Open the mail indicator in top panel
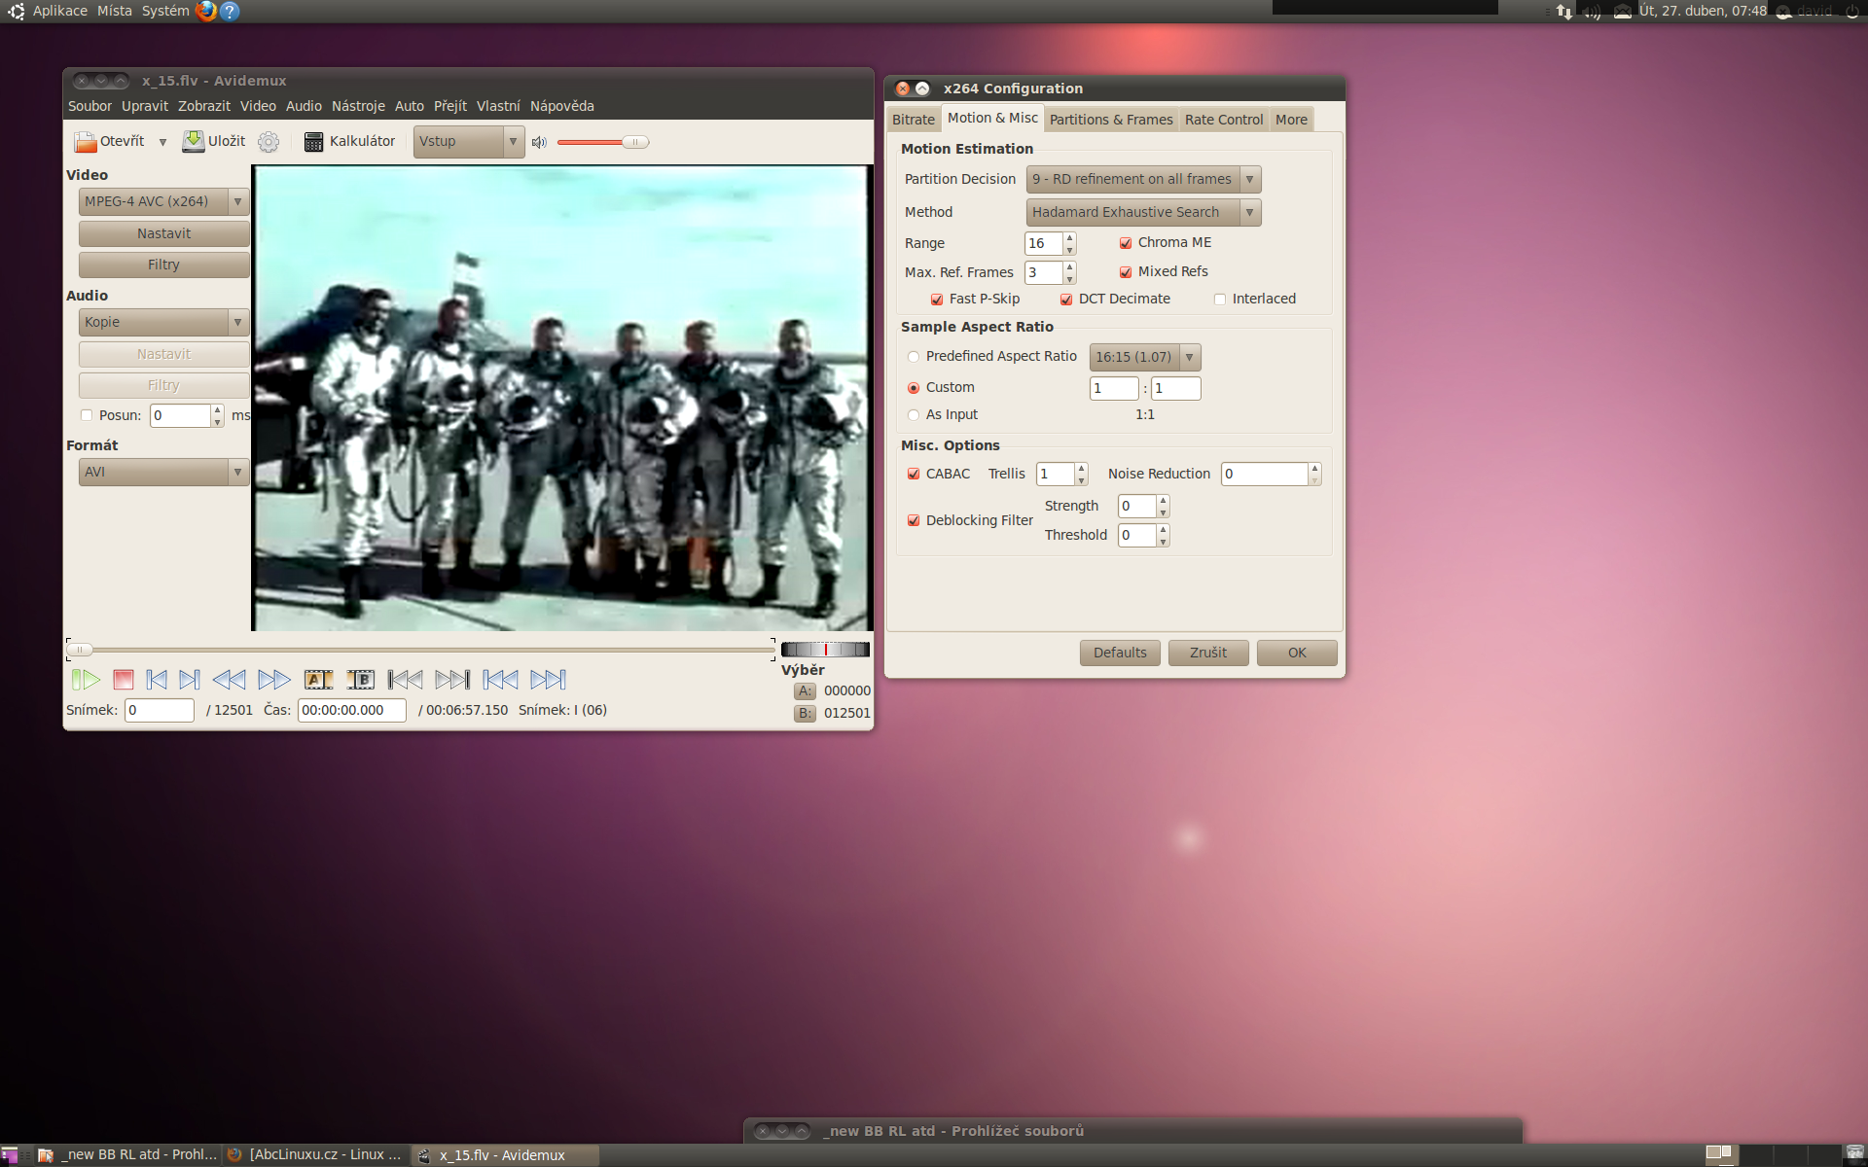The image size is (1868, 1167). 1622,12
